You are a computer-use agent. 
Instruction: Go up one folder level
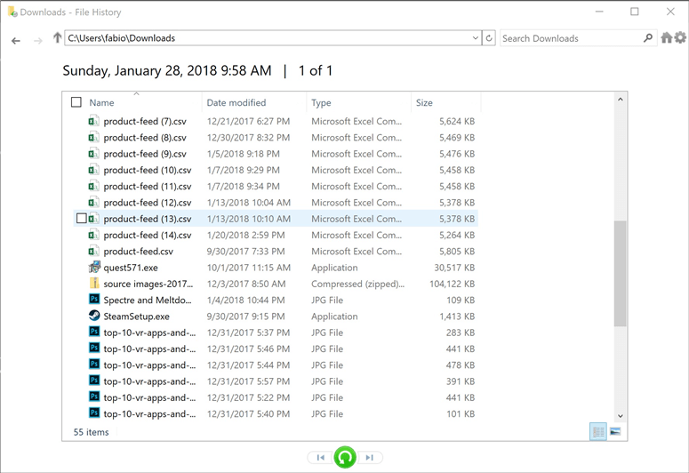coord(57,38)
